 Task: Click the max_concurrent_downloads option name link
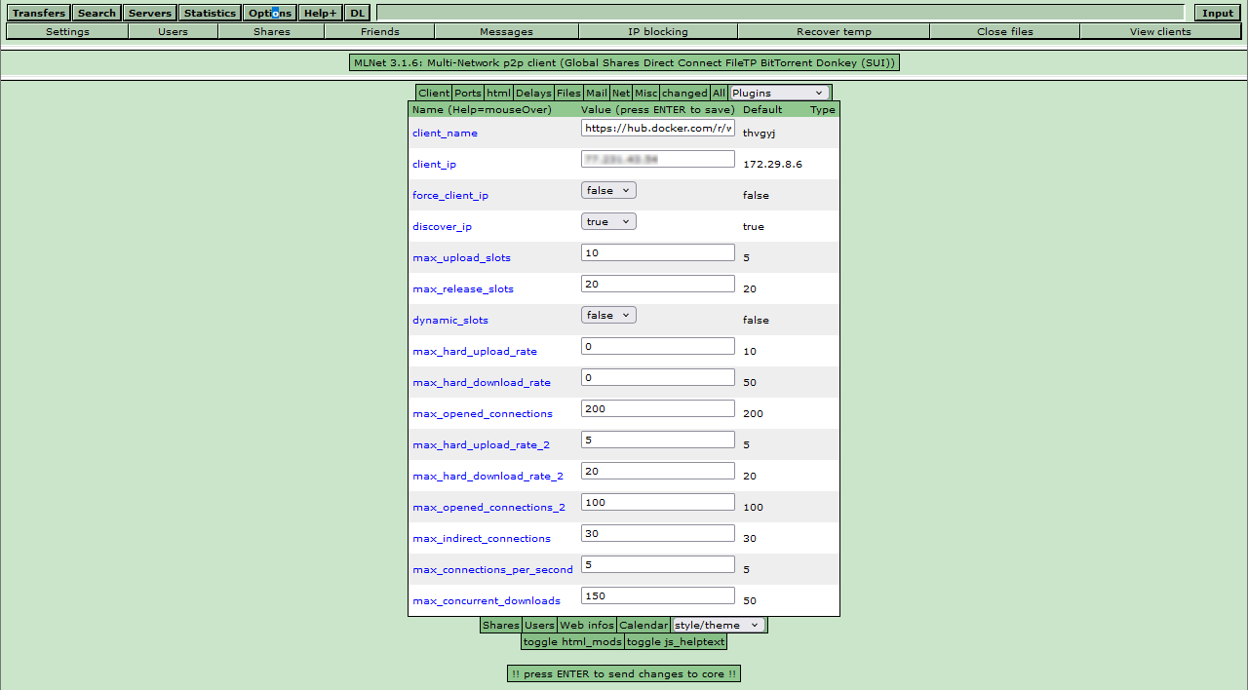[486, 601]
